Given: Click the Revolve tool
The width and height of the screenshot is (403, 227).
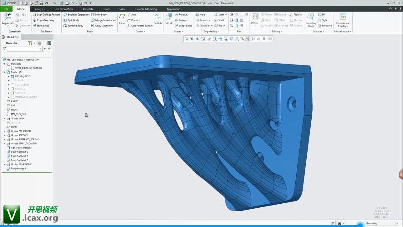Looking at the screenshot, I should click(181, 15).
